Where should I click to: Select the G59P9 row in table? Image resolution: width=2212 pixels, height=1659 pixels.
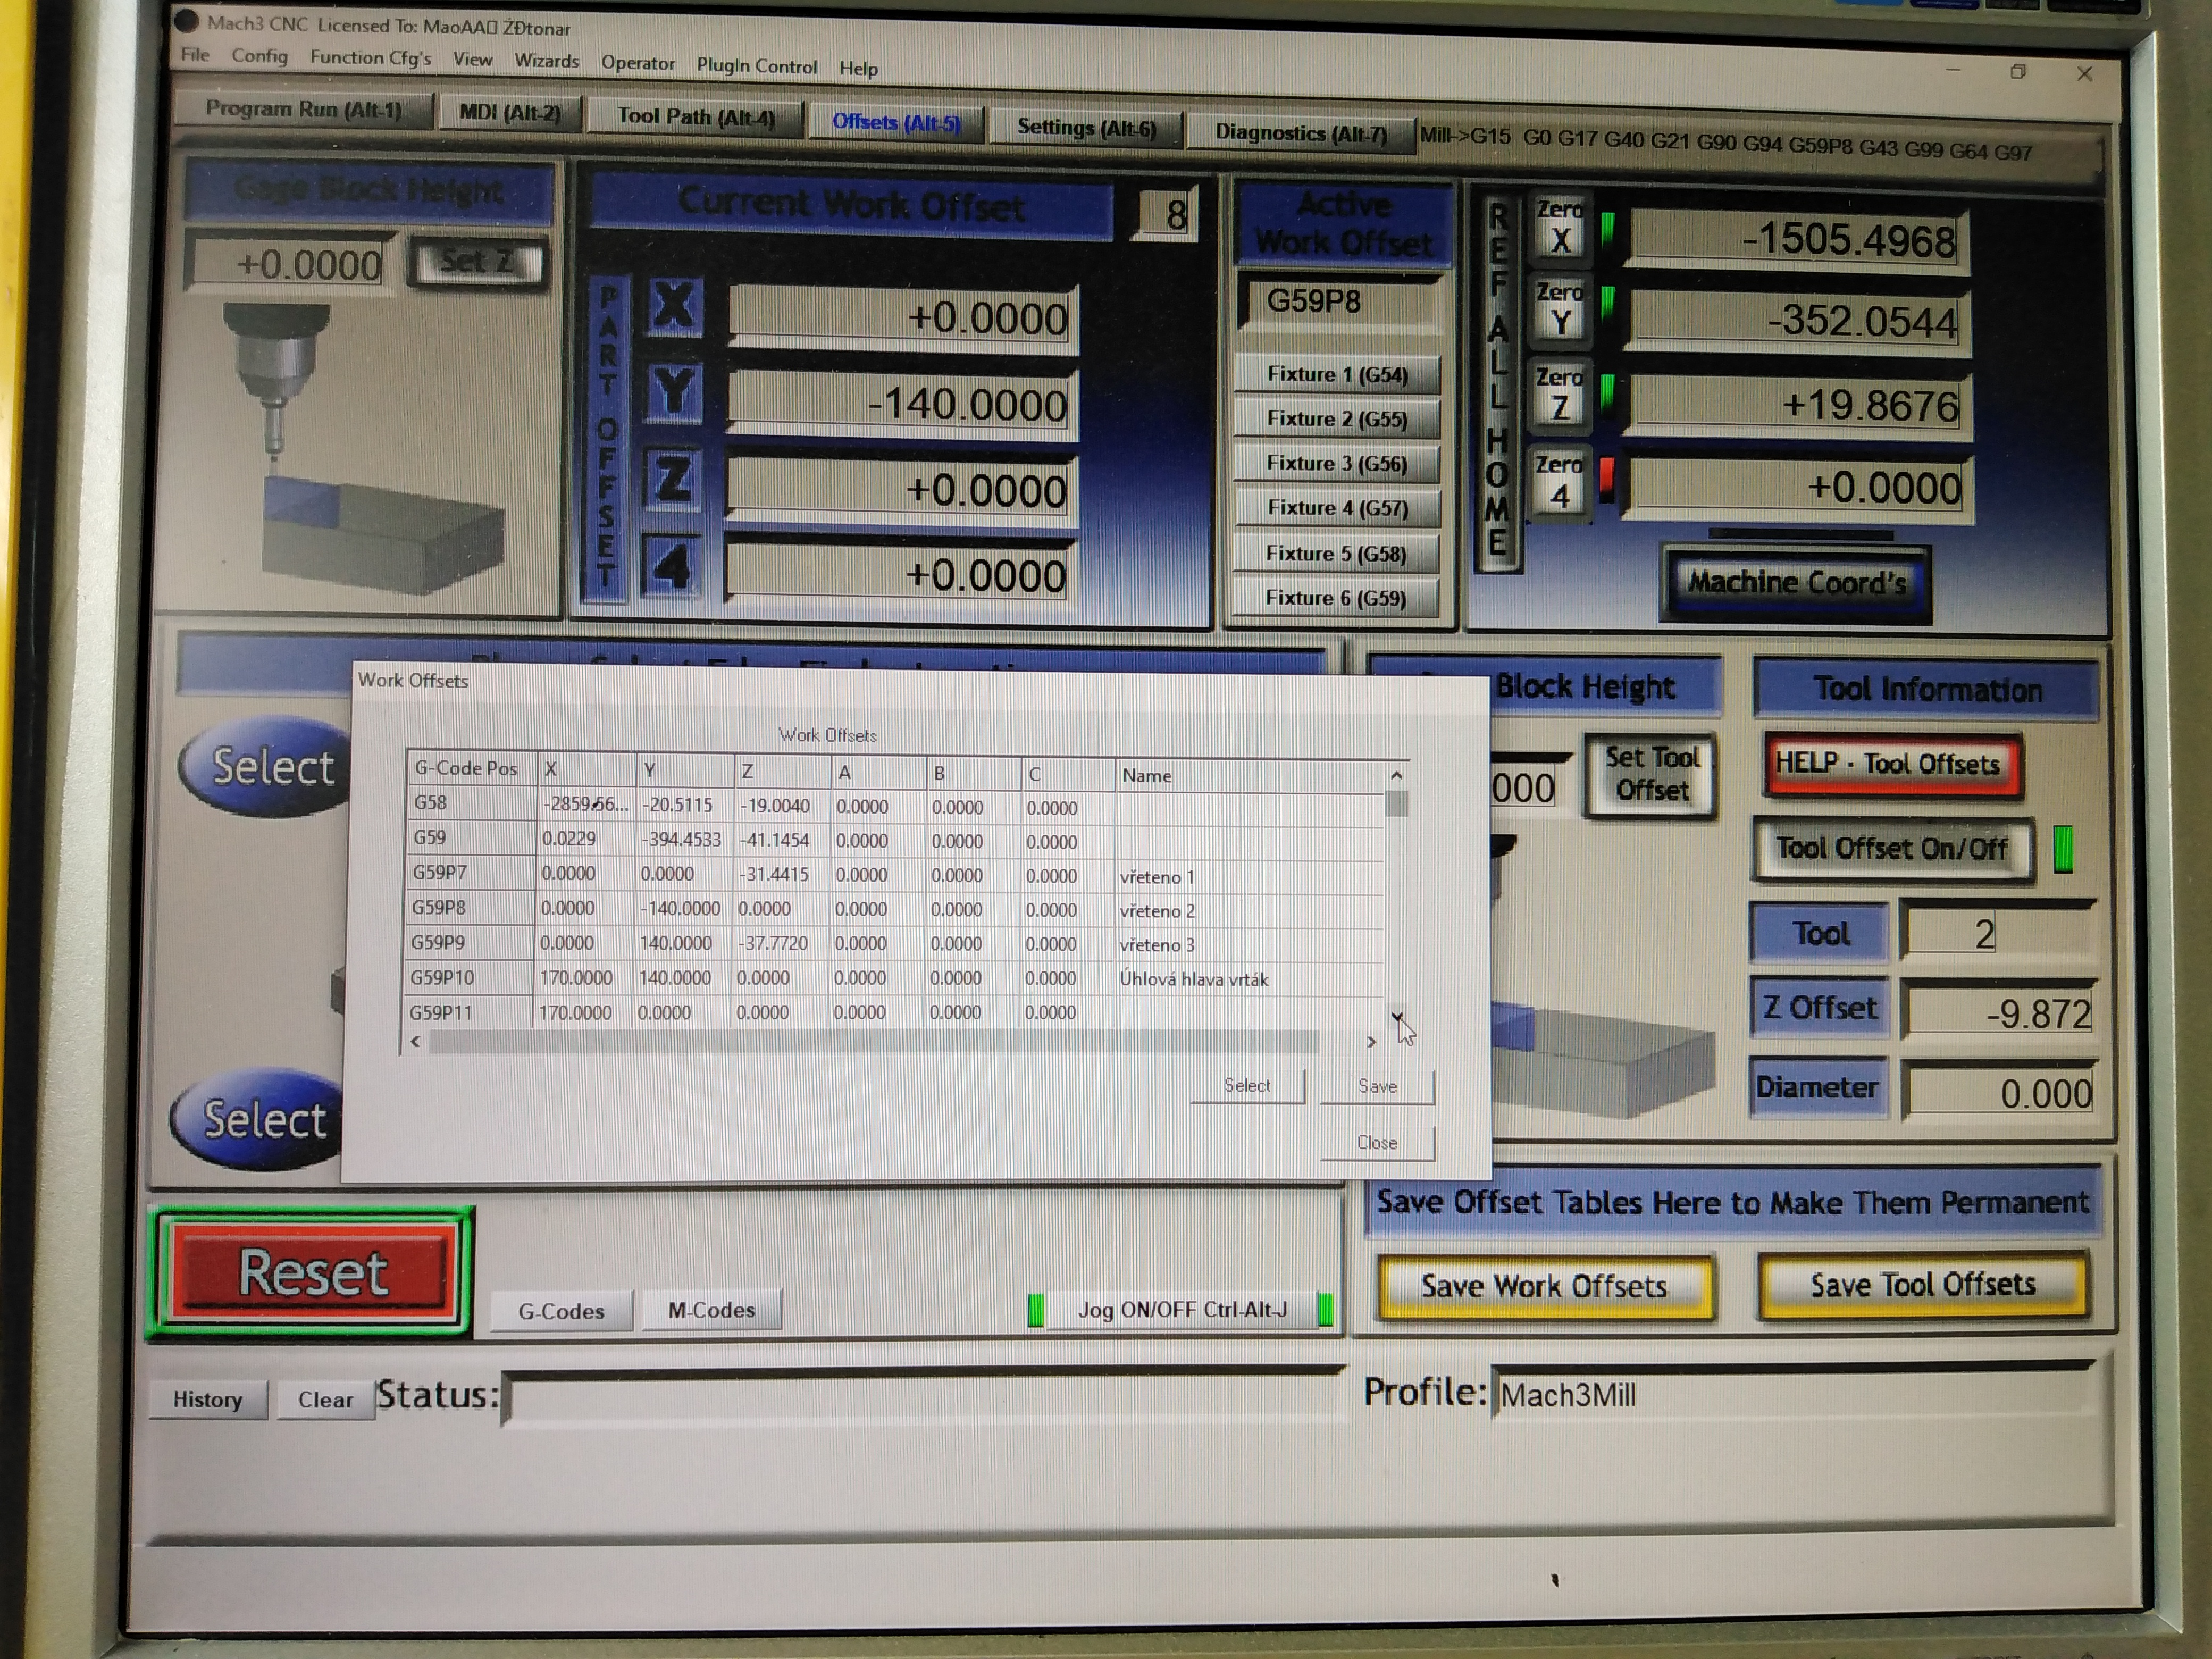440,943
